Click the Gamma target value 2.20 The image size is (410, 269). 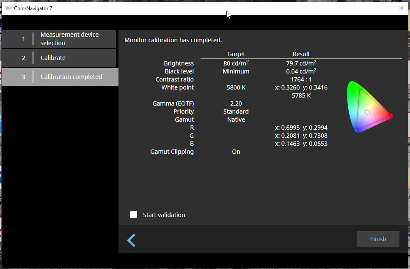pos(236,103)
